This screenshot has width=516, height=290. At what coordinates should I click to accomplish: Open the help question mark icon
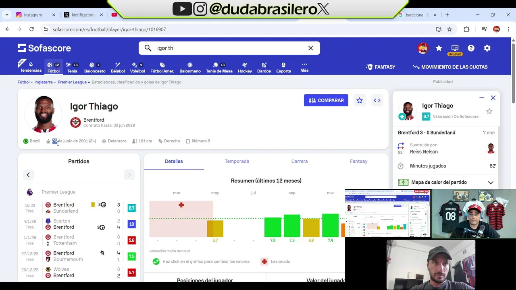click(x=471, y=48)
